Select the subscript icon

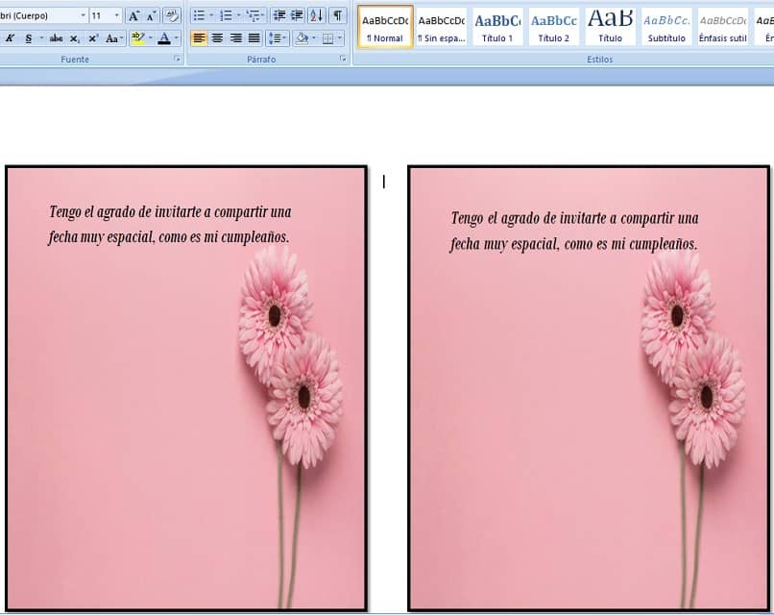point(73,37)
